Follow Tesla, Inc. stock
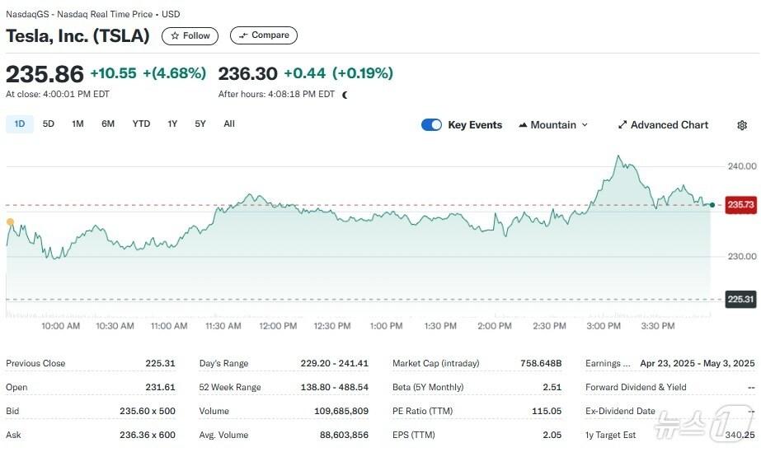761x452 pixels. (x=190, y=35)
